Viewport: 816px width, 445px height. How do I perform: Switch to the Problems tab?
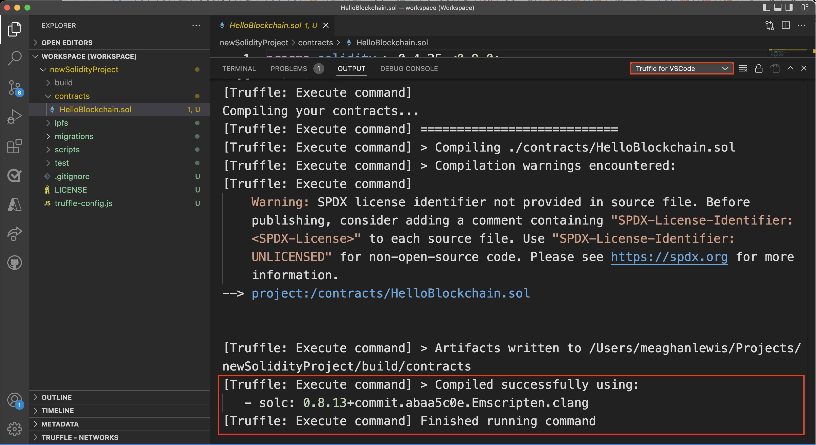[x=297, y=69]
